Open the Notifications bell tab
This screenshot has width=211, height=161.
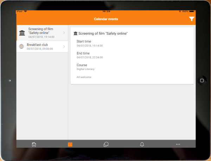click(142, 144)
